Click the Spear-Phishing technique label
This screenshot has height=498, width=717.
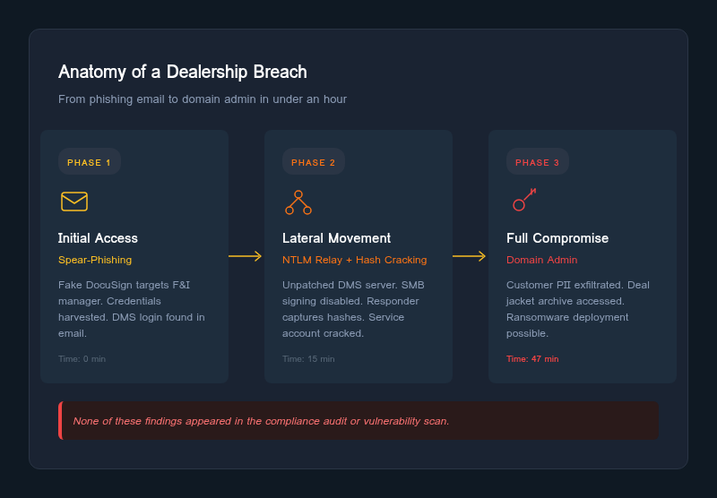pos(95,260)
